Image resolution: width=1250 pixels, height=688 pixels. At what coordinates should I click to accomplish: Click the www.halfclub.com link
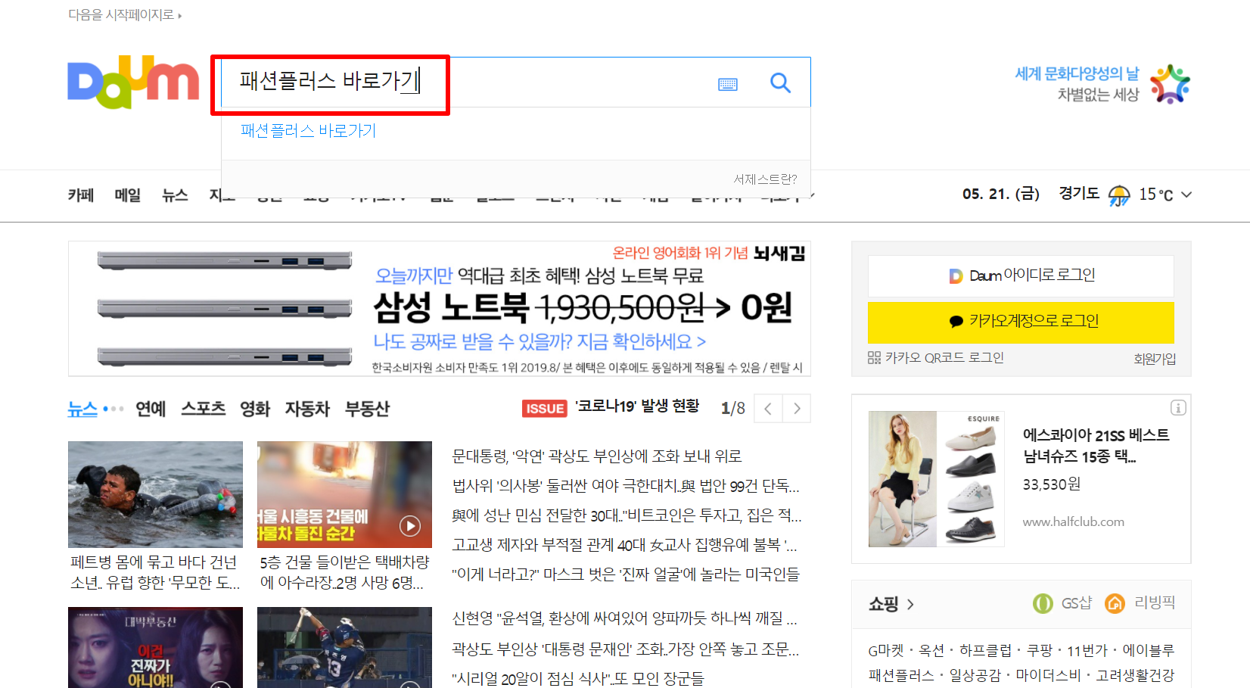[x=1073, y=521]
